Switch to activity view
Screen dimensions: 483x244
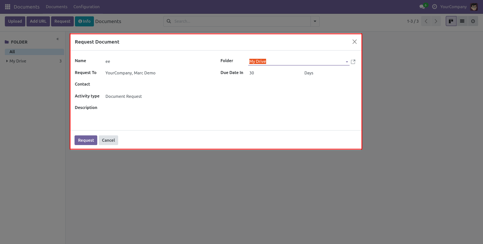tap(473, 21)
